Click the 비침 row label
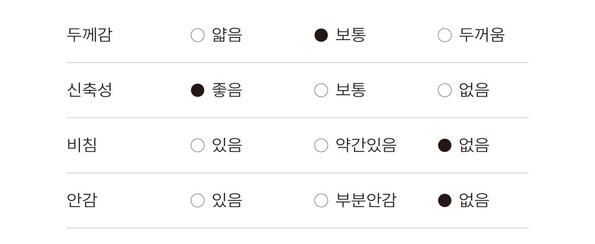Viewport: 595px width, 244px height. tap(82, 145)
